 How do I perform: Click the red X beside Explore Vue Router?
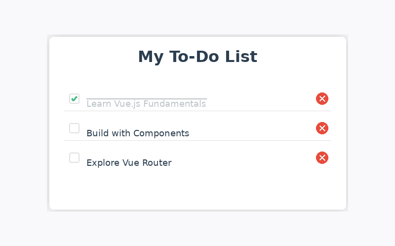tap(322, 157)
